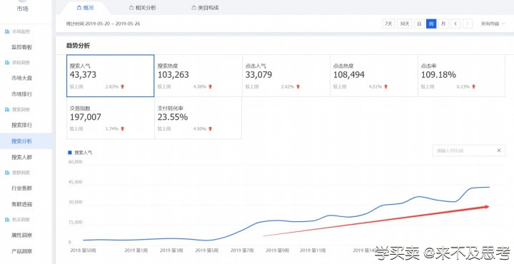This screenshot has width=514, height=264.
Task: Click red up arrow in 点击热度 card
Action: (385, 86)
